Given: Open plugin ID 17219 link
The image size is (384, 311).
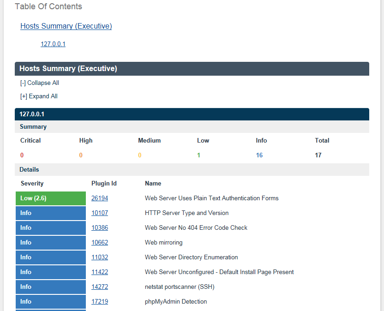Looking at the screenshot, I should (100, 301).
